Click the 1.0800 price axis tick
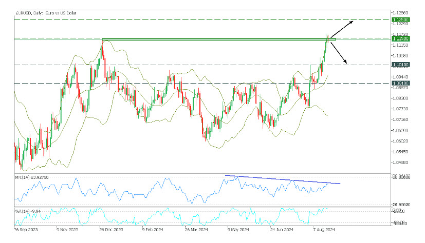This screenshot has width=425, height=243. click(x=400, y=98)
